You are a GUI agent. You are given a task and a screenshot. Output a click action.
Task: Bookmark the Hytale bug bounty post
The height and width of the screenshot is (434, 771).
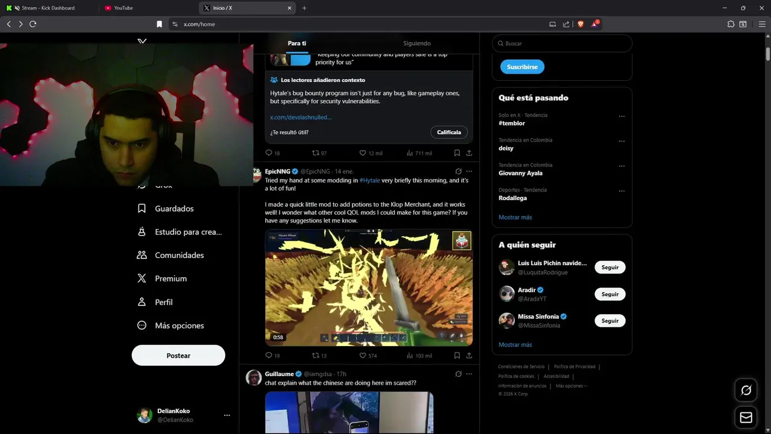point(457,153)
